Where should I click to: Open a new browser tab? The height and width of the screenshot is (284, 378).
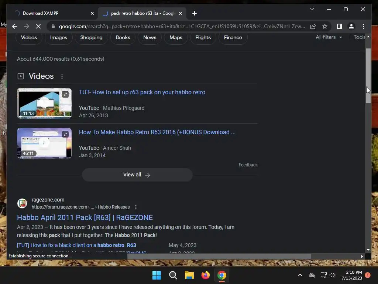[x=195, y=13]
